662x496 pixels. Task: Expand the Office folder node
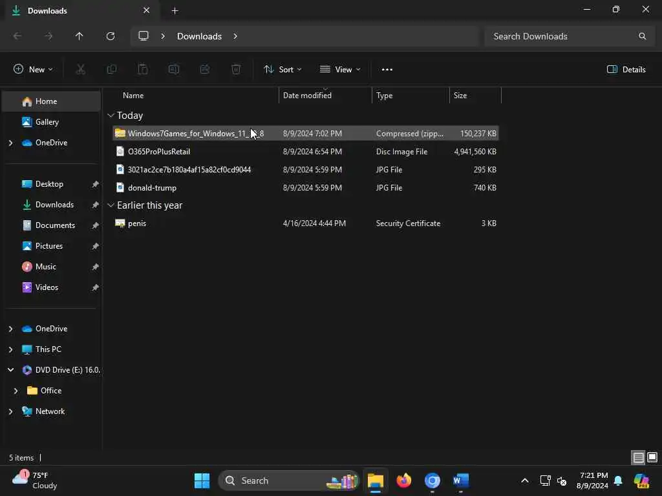pyautogui.click(x=16, y=391)
